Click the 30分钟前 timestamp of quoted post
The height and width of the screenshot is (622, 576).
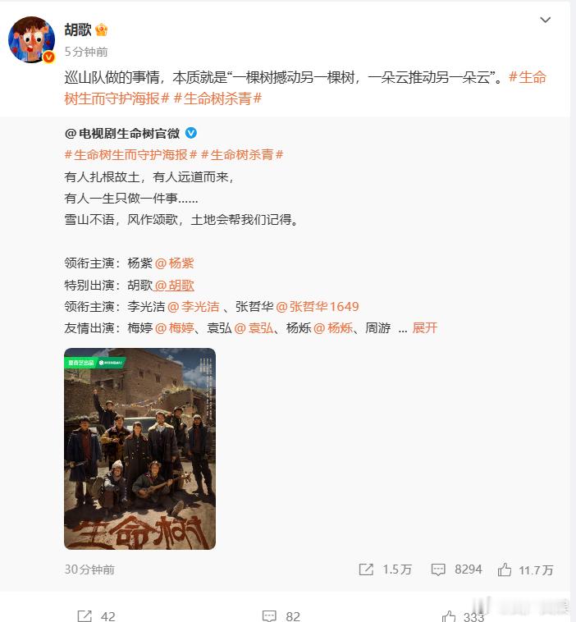tap(89, 569)
